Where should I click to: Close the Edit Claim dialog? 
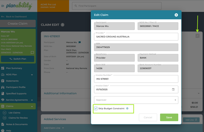point(176,15)
